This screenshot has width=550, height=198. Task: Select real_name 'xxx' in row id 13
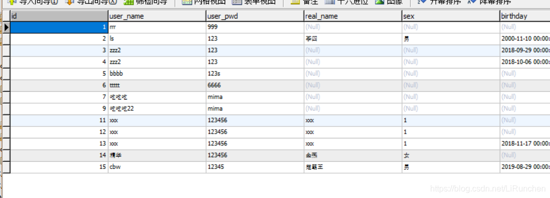pyautogui.click(x=352, y=144)
